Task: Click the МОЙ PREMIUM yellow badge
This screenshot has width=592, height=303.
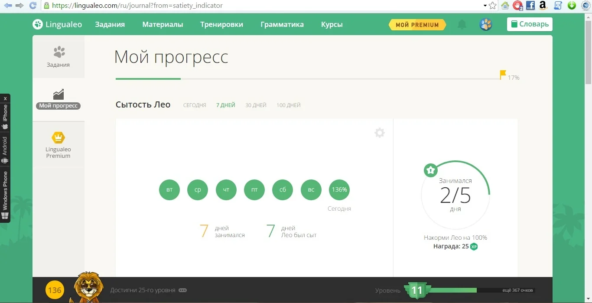Action: tap(417, 25)
